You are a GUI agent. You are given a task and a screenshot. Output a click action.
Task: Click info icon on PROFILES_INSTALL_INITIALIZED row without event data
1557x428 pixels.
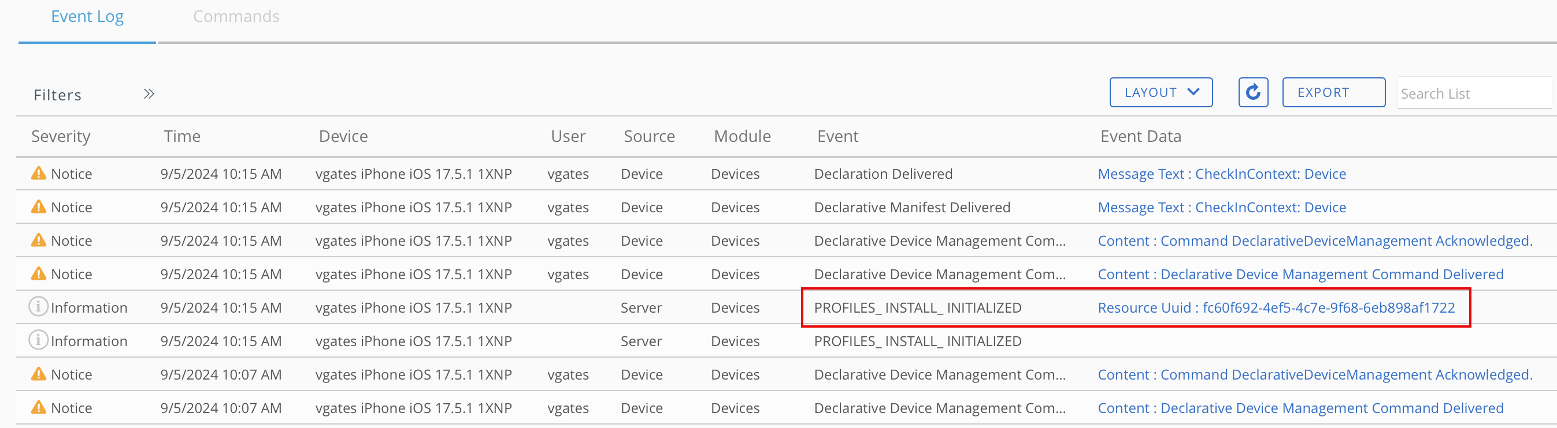[x=38, y=340]
